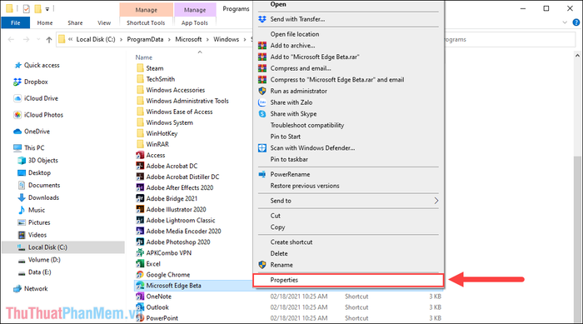Screen dimensions: 583x324
Task: Open Dropbox in navigation pane
Action: (x=36, y=82)
